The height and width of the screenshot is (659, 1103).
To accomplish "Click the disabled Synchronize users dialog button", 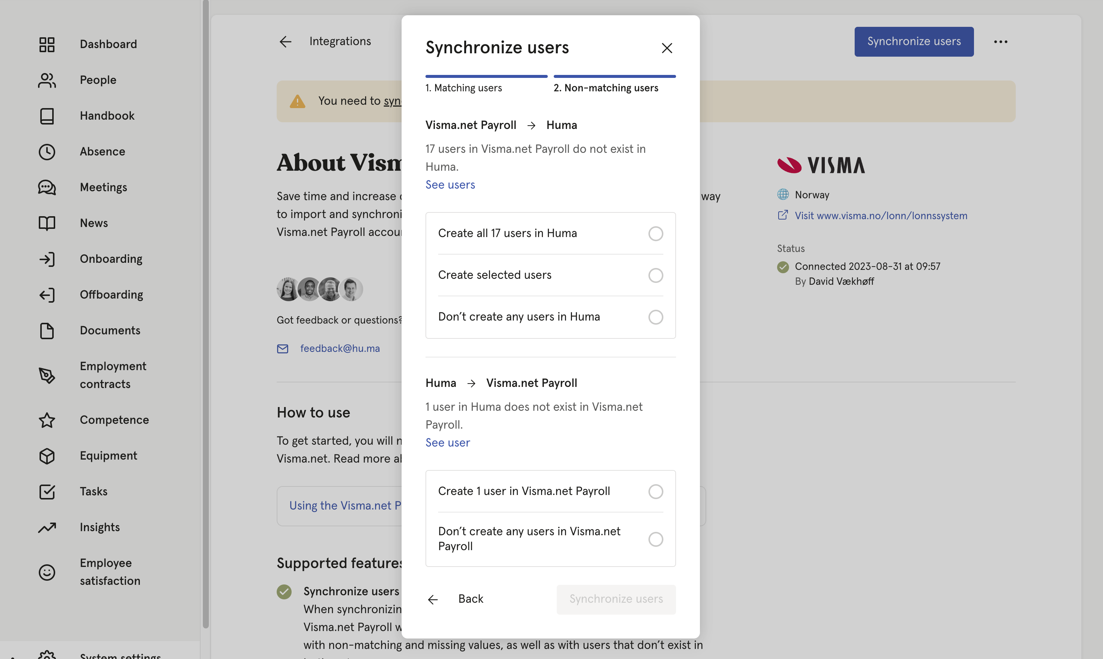I will (616, 599).
